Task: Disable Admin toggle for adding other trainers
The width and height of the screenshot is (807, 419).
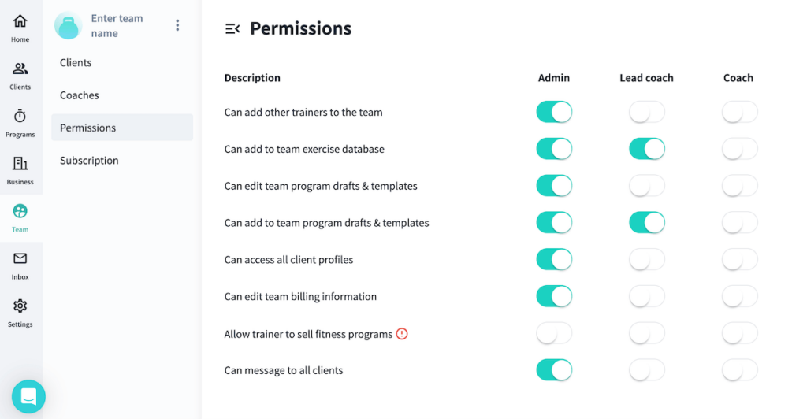Action: point(554,112)
